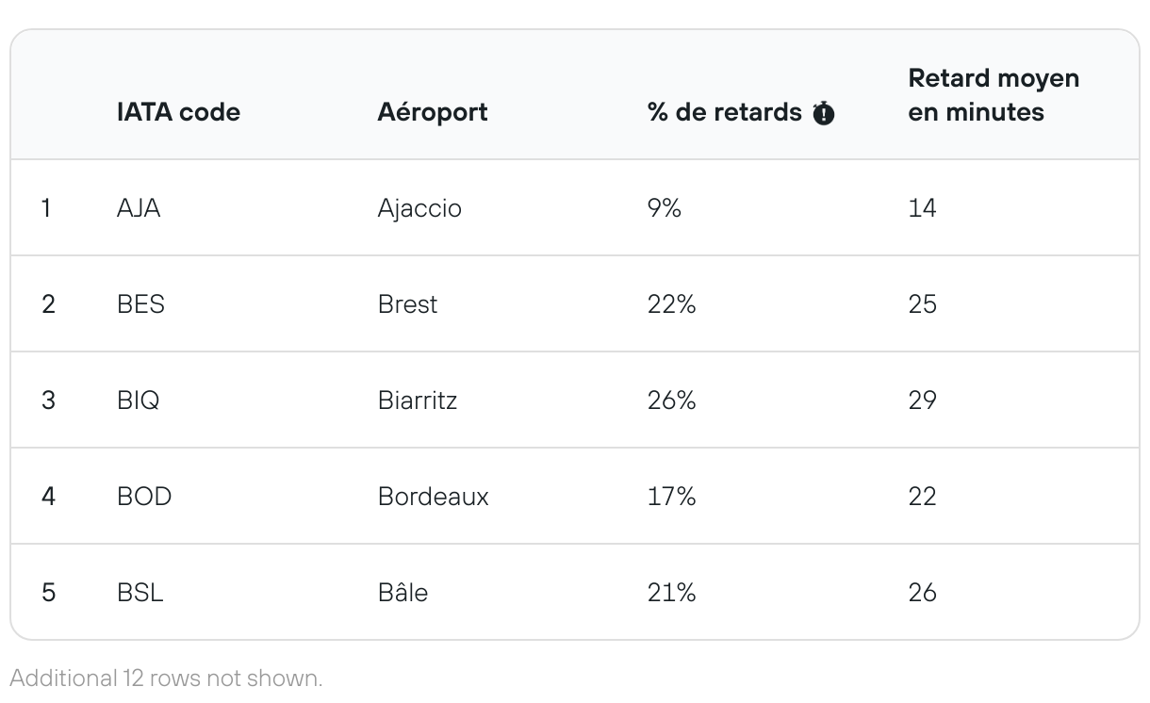Click the BOD code cell
This screenshot has height=703, width=1150.
[x=144, y=497]
